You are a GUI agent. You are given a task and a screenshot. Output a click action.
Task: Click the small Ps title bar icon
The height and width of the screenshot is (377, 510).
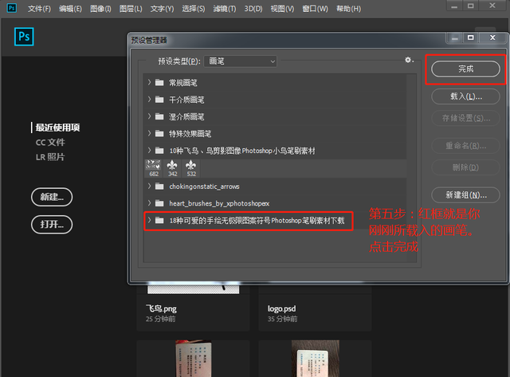12,8
